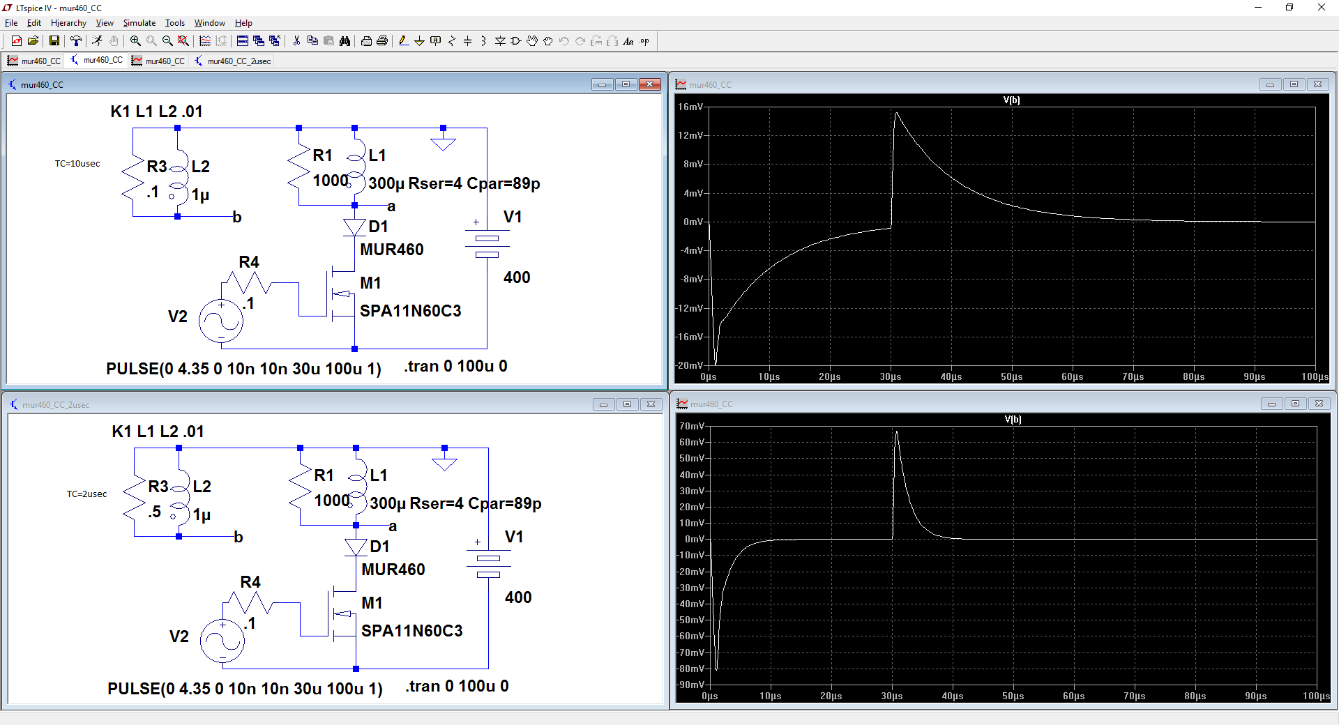Click the Label Net tool icon
The width and height of the screenshot is (1339, 725).
[436, 41]
